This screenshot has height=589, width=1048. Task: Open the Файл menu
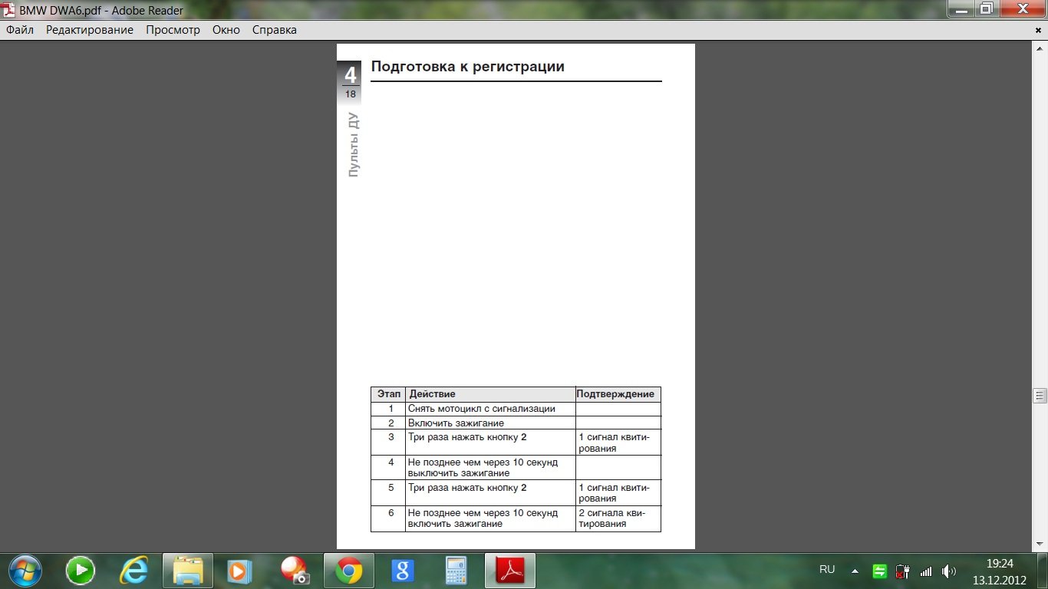click(x=20, y=30)
